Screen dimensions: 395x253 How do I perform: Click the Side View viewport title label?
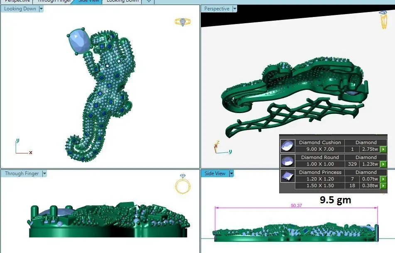click(215, 173)
